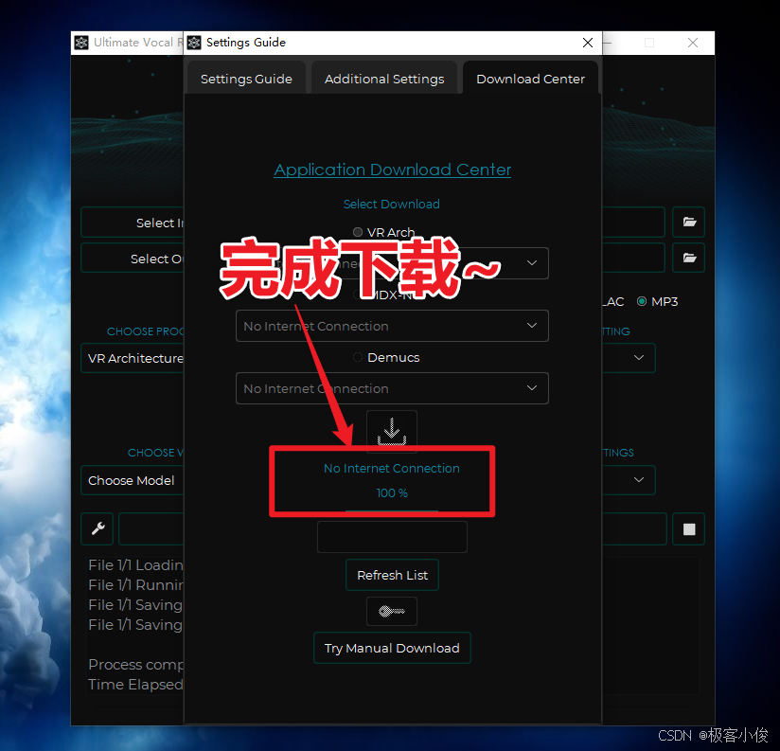780x751 pixels.
Task: Click the Select Output button in main window
Action: [x=133, y=259]
